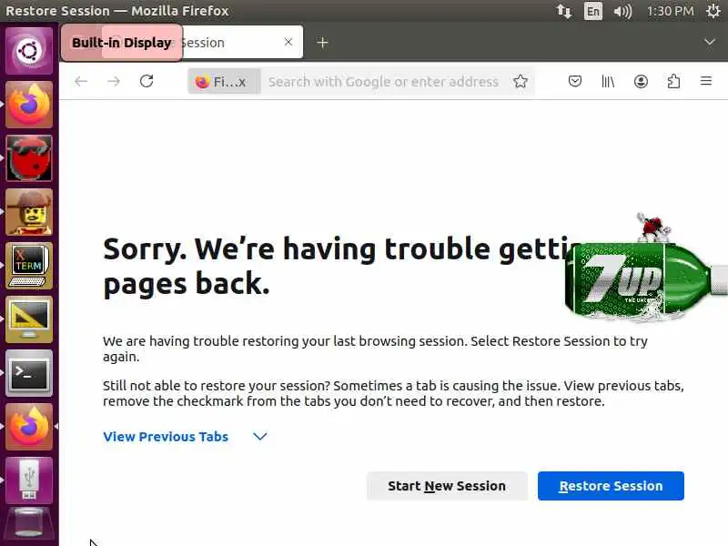
Task: Focus the Search or enter address field
Action: tap(383, 82)
